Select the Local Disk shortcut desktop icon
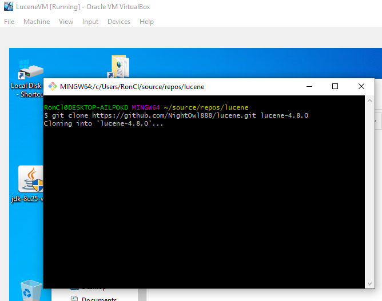Screen dimensions: 382x301 27,71
